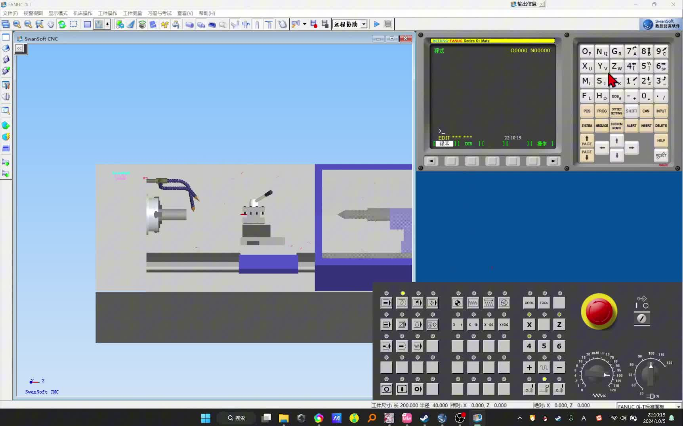
Task: Click the gray stop square toolbar icon
Action: pyautogui.click(x=388, y=24)
